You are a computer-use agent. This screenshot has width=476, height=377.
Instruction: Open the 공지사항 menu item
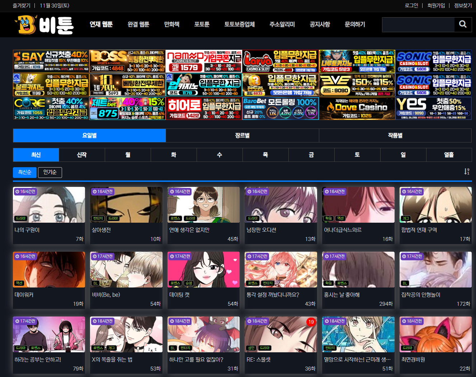(x=320, y=24)
